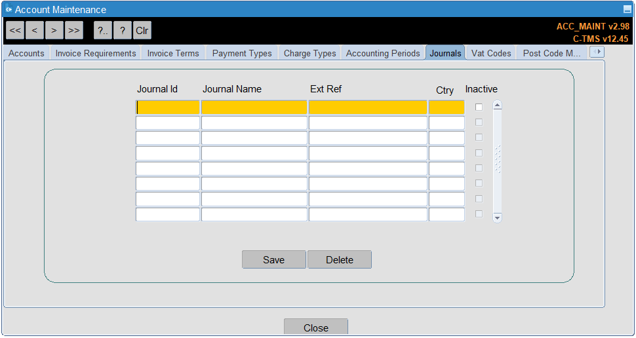Click the Journal Id column header
Screen dimensions: 636x338
[157, 89]
